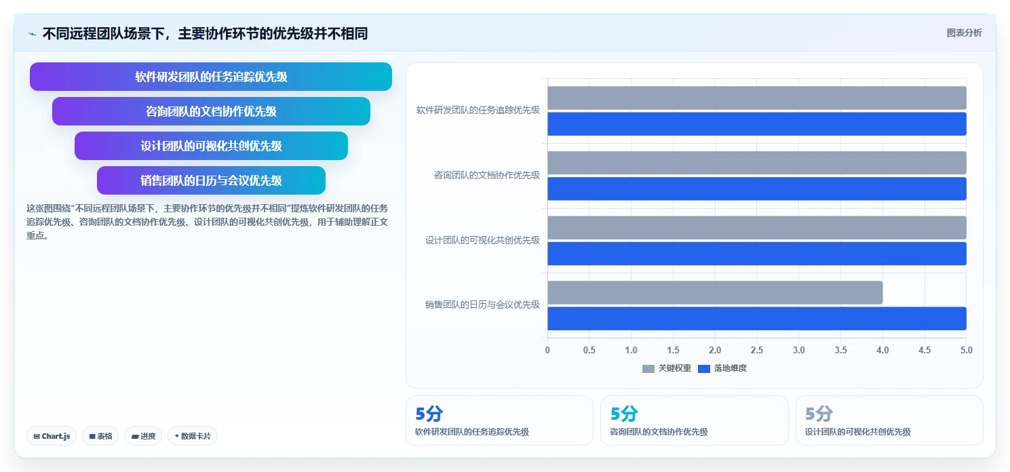Click the y-axis label 设计团队的可视化共创优先级
The height and width of the screenshot is (472, 1010).
(x=482, y=240)
